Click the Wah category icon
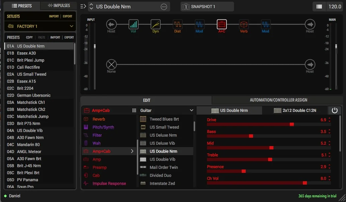This screenshot has width=346, height=202. (86, 143)
